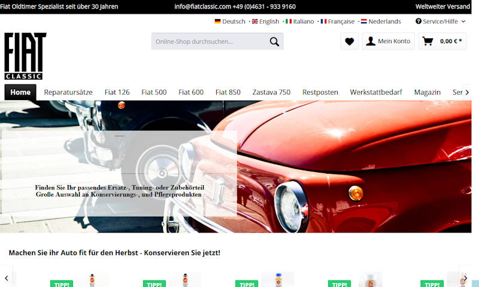Open the Werkstattbedarf category

coord(376,92)
